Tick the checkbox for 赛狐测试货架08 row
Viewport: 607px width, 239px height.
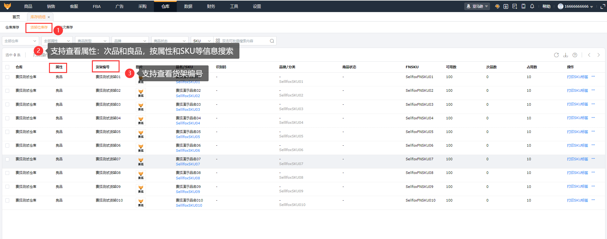pos(7,173)
